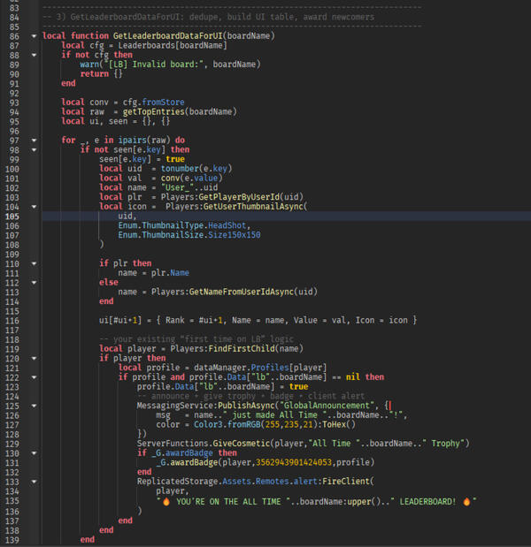This screenshot has width=531, height=547.
Task: Click 'tonumber(e.key)' on line 100
Action: click(x=196, y=169)
